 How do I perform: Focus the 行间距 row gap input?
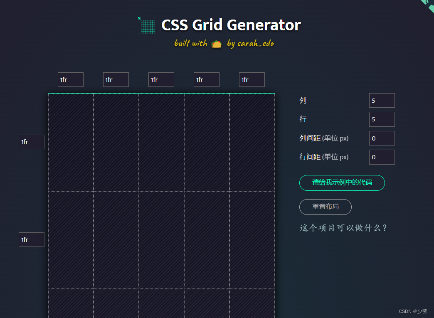pyautogui.click(x=382, y=157)
